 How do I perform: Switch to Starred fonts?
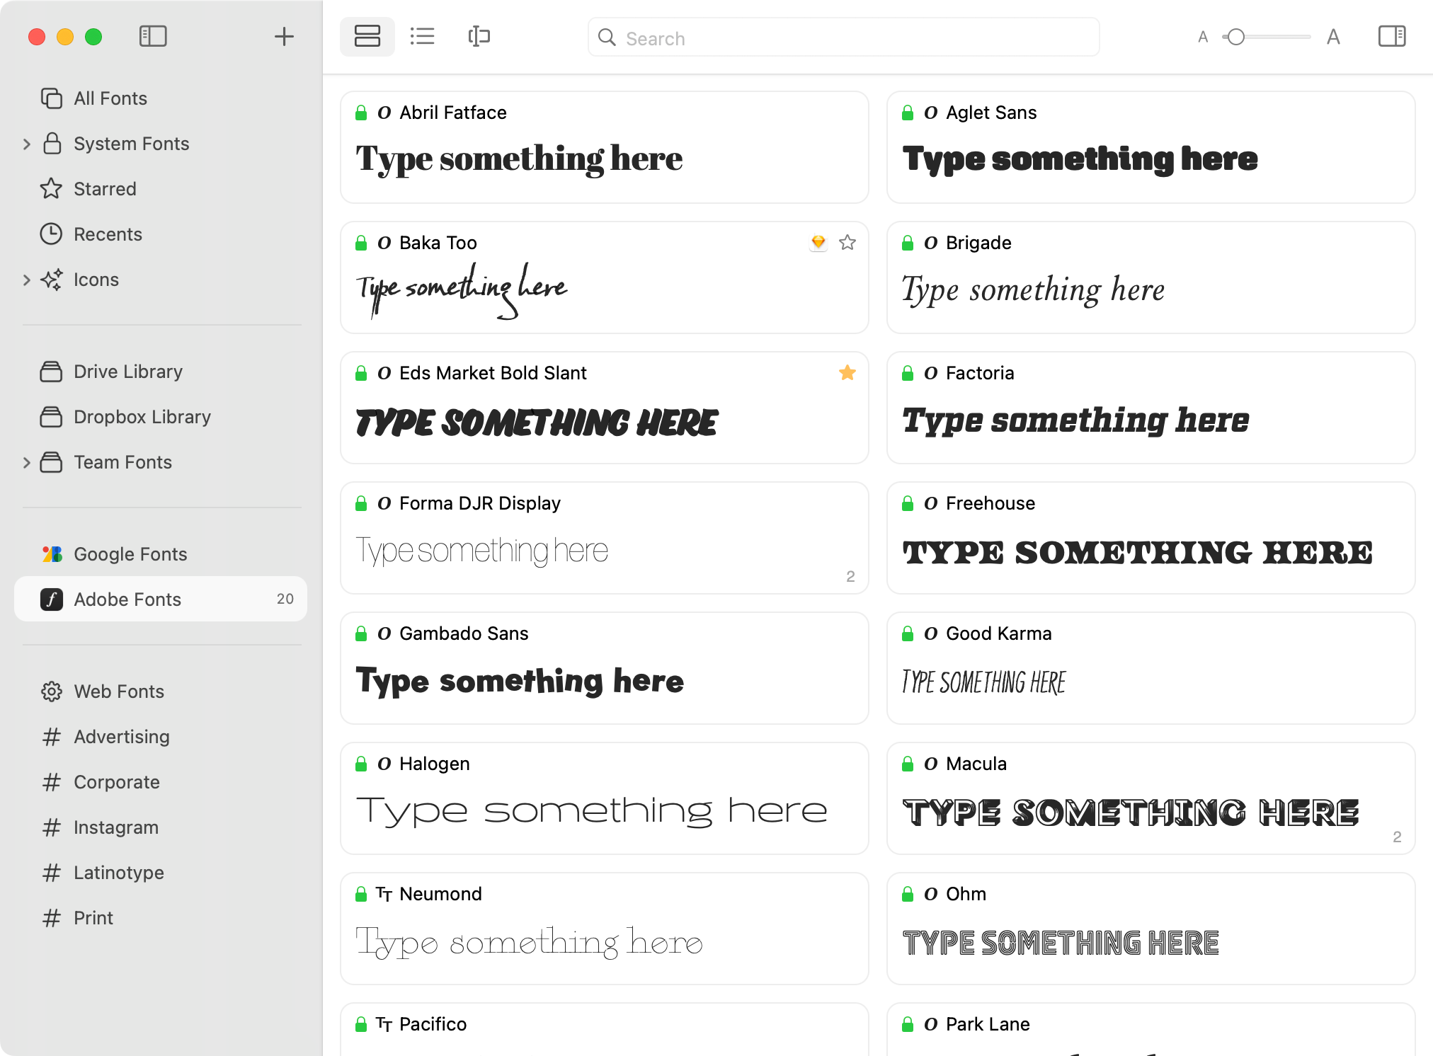tap(104, 189)
